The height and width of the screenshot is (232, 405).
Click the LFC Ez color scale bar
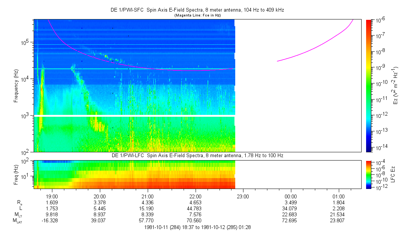pyautogui.click(x=369, y=174)
